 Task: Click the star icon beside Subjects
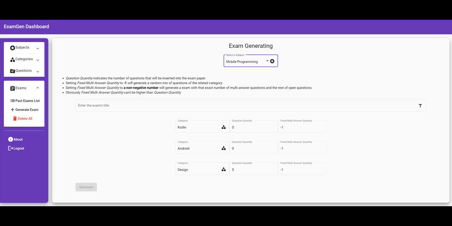tap(12, 47)
